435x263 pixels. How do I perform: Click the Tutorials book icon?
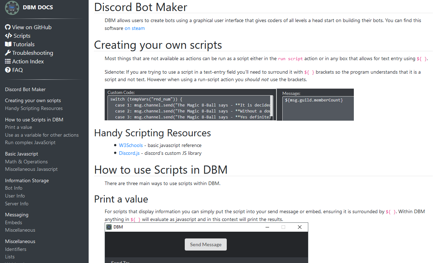click(x=8, y=44)
